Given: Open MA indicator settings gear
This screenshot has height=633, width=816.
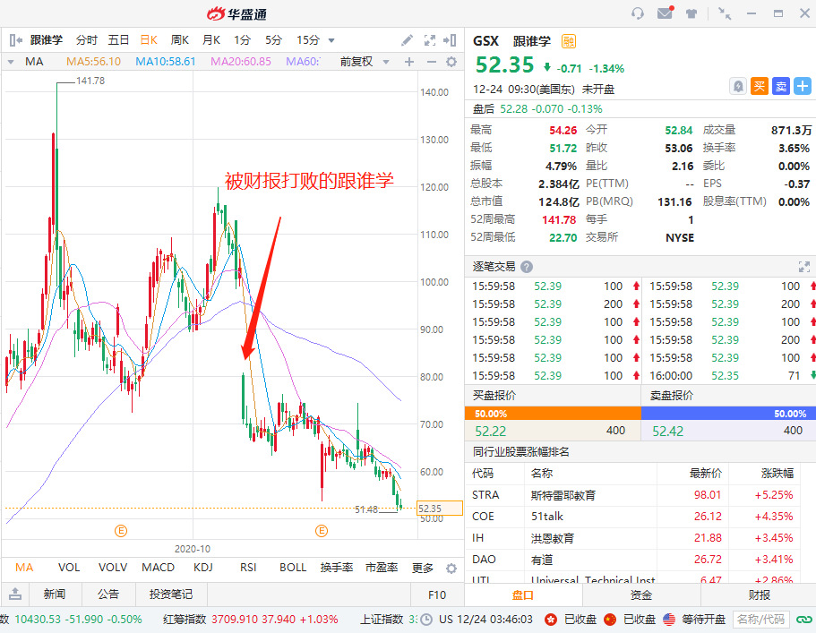Looking at the screenshot, I should [x=451, y=62].
